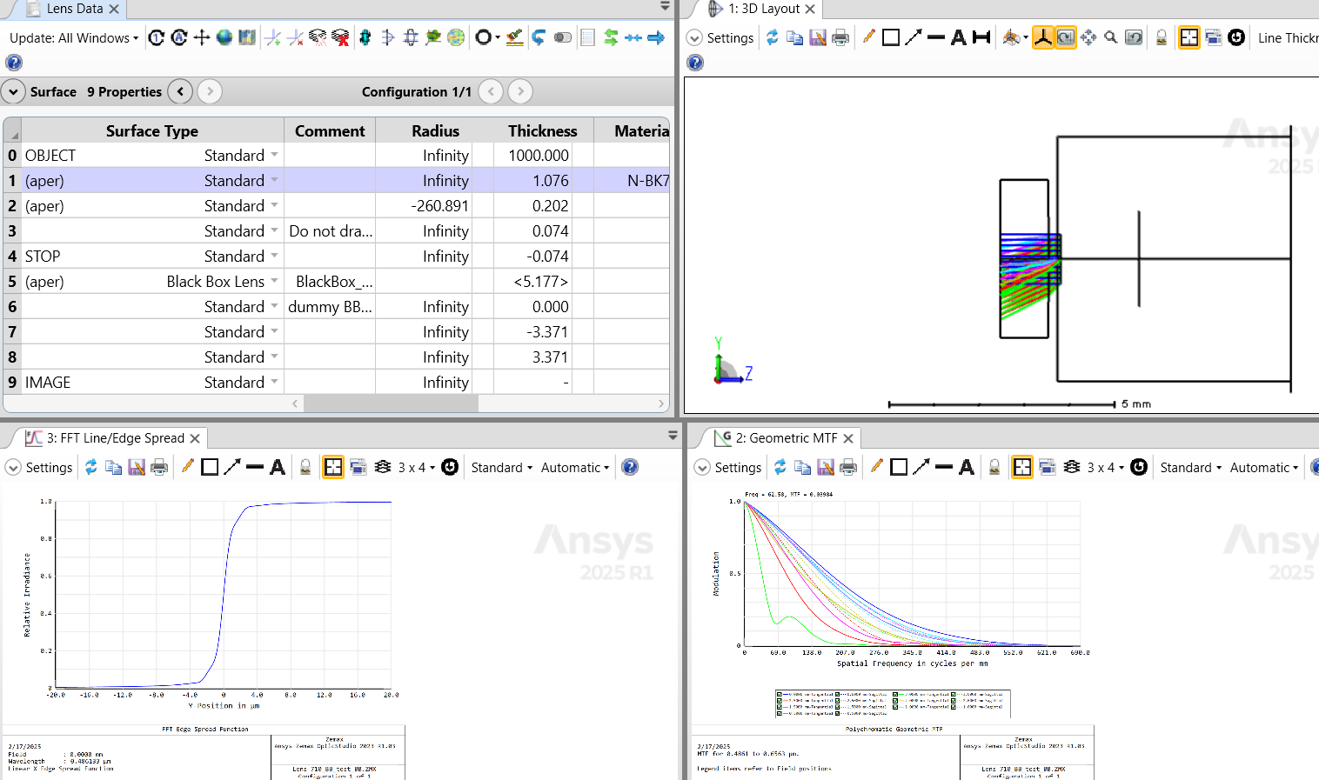Lock the 3D Layout window
The height and width of the screenshot is (780, 1319).
[x=1162, y=37]
